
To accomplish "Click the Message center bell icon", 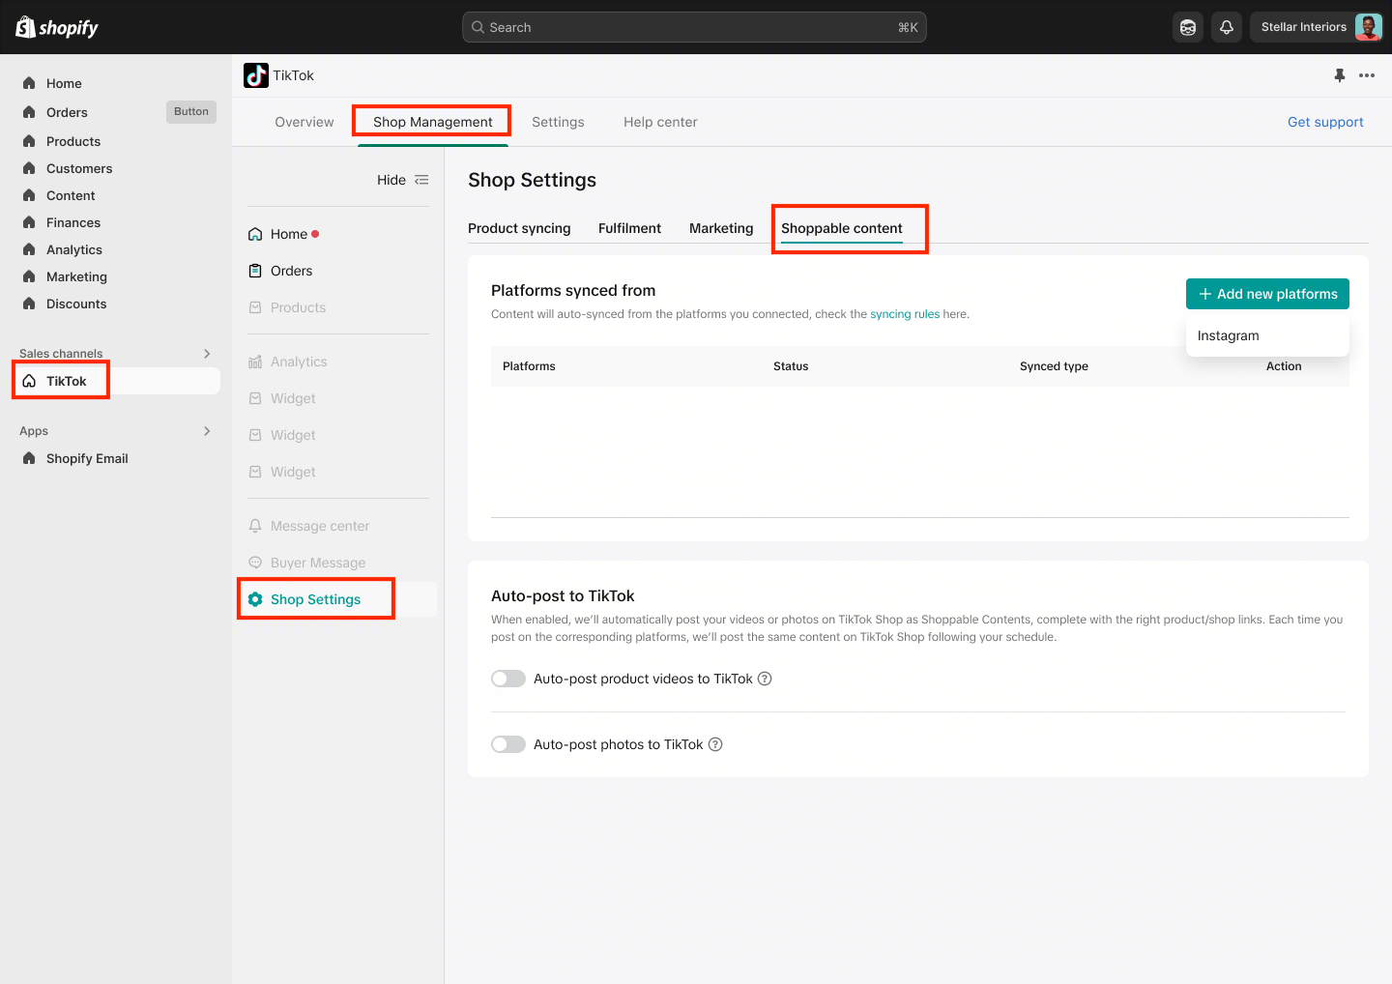I will (x=255, y=526).
